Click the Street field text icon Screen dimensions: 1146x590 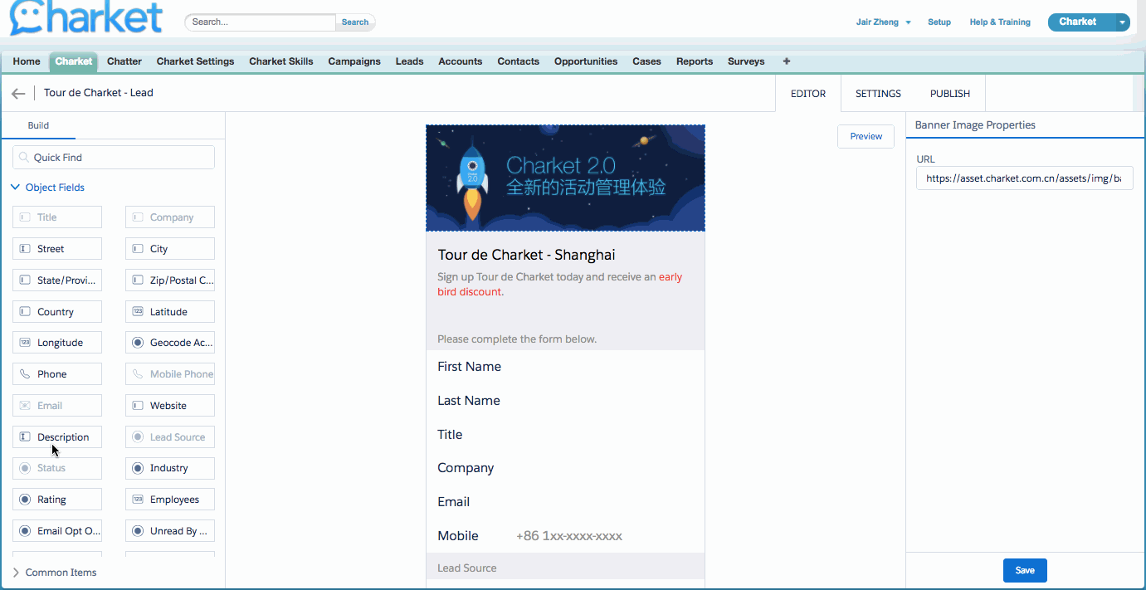point(25,249)
